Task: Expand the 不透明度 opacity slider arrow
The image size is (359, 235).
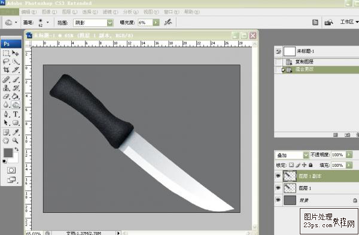Action: pos(349,155)
